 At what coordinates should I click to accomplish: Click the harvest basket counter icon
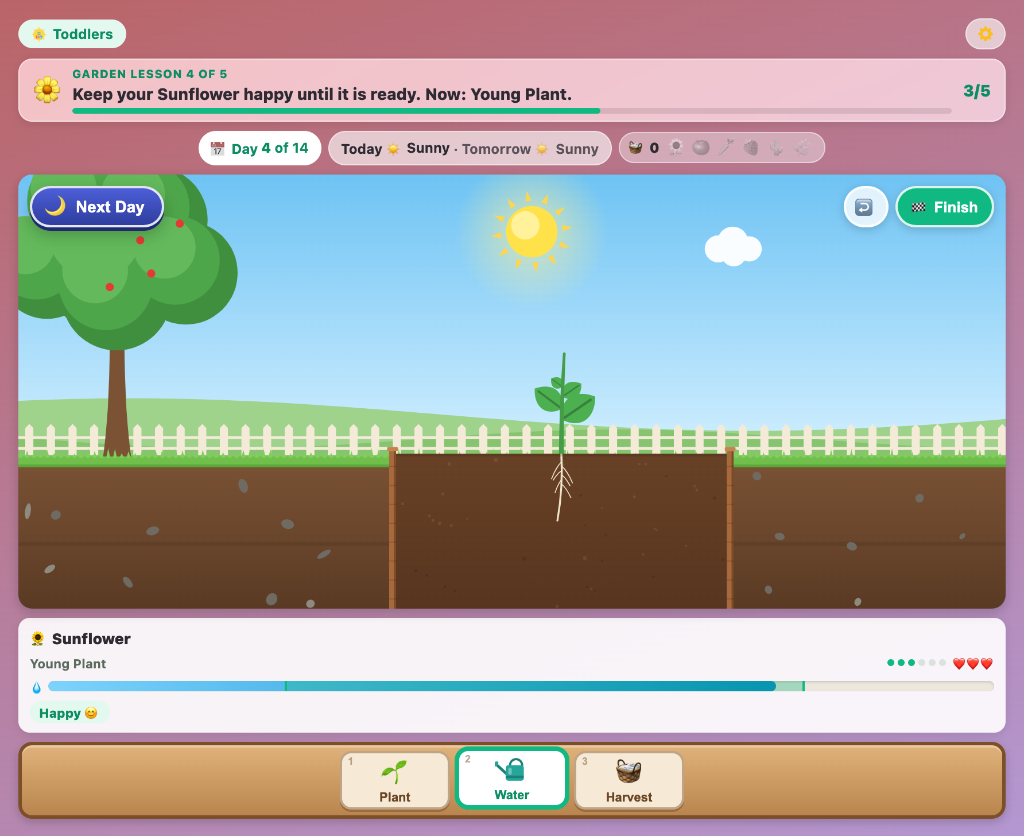point(635,148)
